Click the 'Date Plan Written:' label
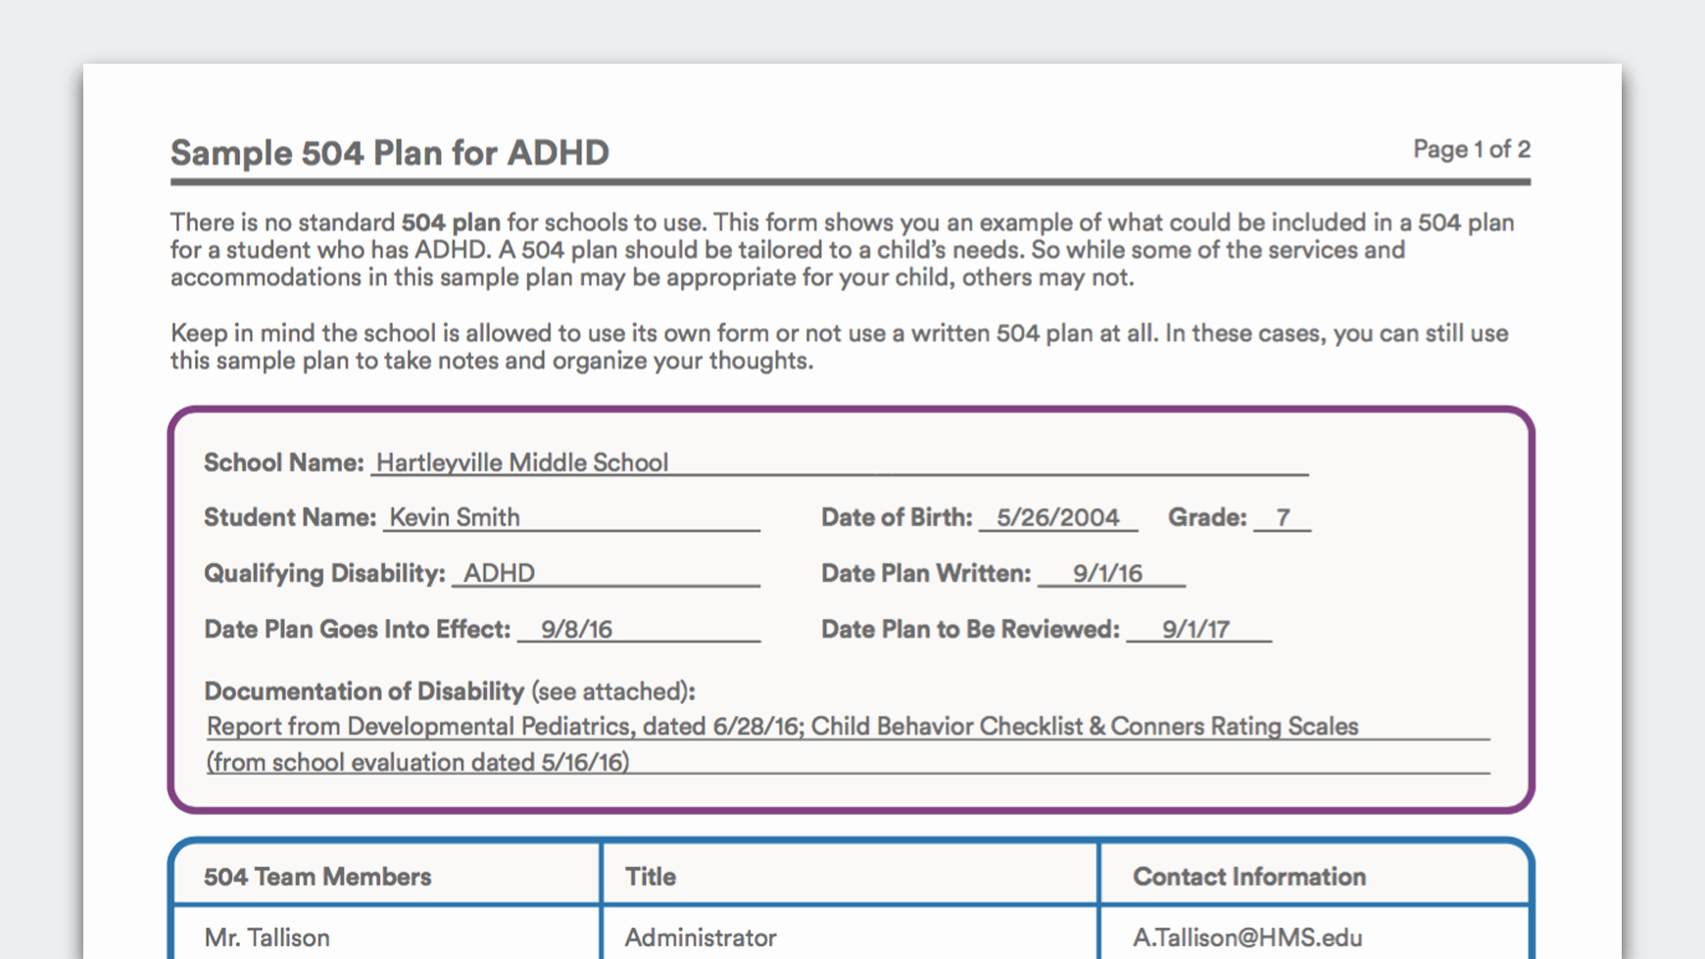1705x959 pixels. 926,573
